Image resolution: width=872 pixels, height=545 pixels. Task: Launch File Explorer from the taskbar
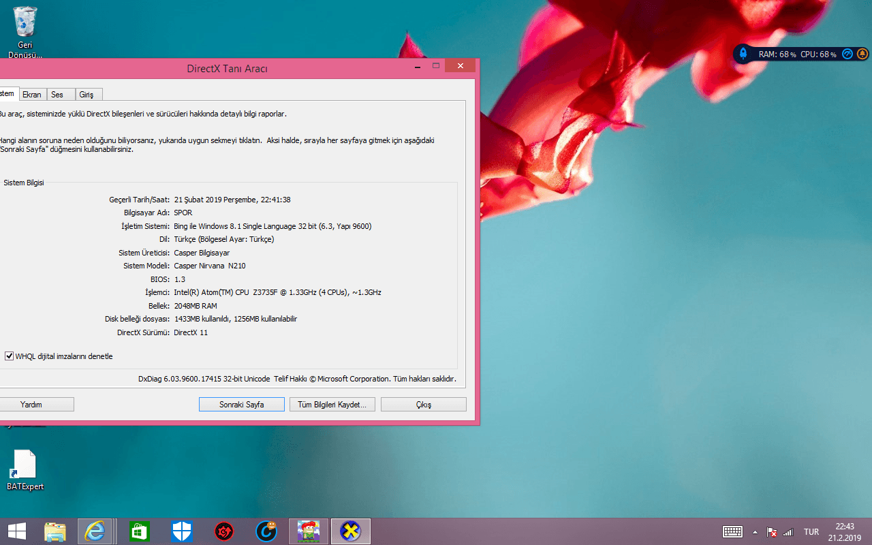(x=55, y=531)
